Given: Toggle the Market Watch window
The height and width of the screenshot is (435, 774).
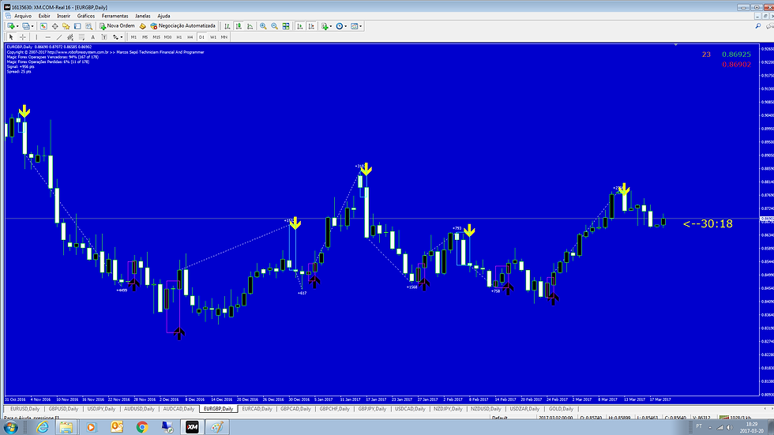Looking at the screenshot, I should pos(43,26).
